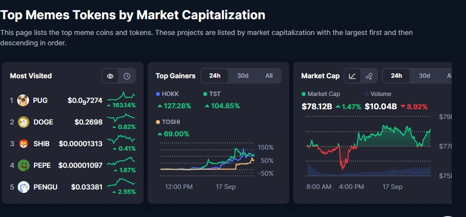The height and width of the screenshot is (217, 466).
Task: Select 30d tab in Market Cap card
Action: [x=424, y=76]
